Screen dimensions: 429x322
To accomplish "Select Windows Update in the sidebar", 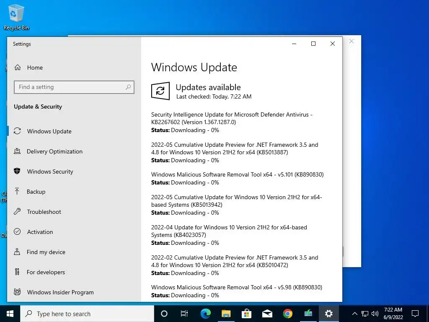I will (x=49, y=131).
